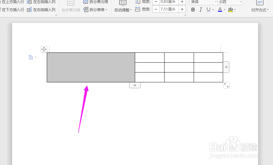273x165 pixels.
Task: Click the Merge Cells button
Action: coord(71,6)
